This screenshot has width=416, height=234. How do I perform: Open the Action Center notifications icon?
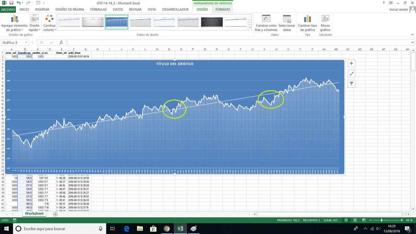[x=408, y=228]
